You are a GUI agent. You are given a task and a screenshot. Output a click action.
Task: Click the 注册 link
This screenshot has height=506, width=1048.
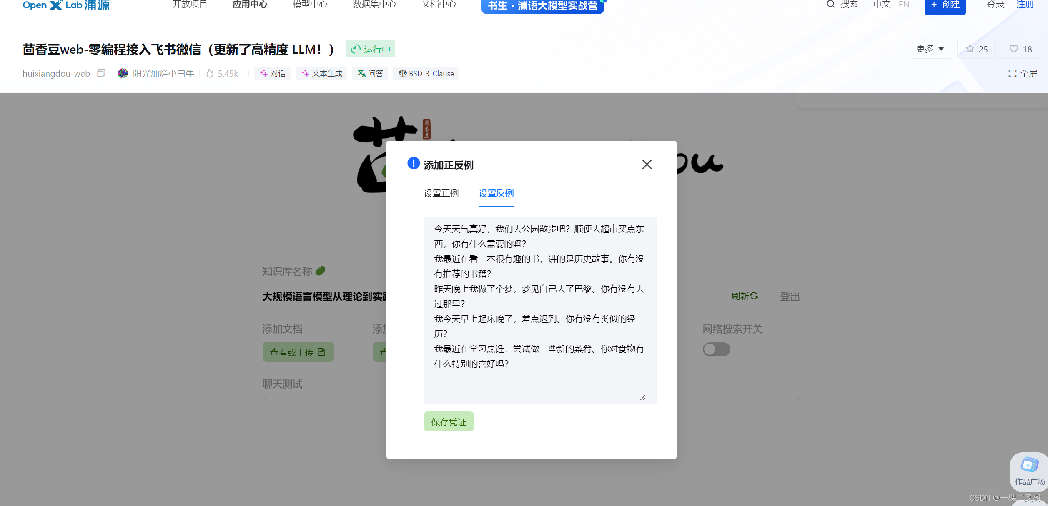(x=1025, y=5)
